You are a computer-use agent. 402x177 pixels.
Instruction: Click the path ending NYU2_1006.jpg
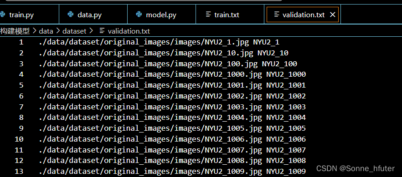tap(150, 139)
